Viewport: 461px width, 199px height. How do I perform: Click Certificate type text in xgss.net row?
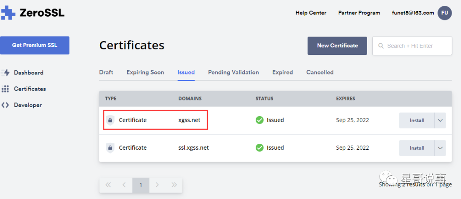tap(133, 120)
